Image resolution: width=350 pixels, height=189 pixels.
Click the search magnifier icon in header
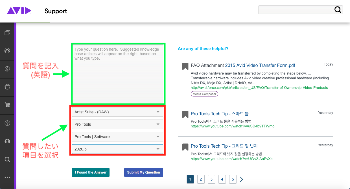pos(338,10)
